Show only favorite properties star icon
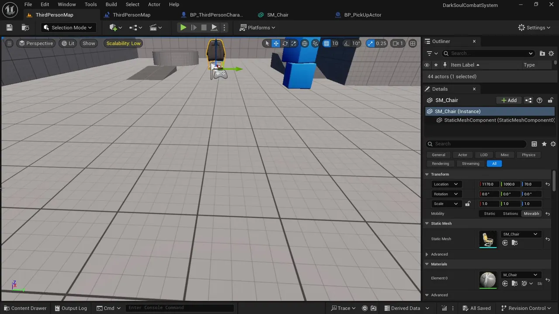This screenshot has width=559, height=314. [544, 144]
